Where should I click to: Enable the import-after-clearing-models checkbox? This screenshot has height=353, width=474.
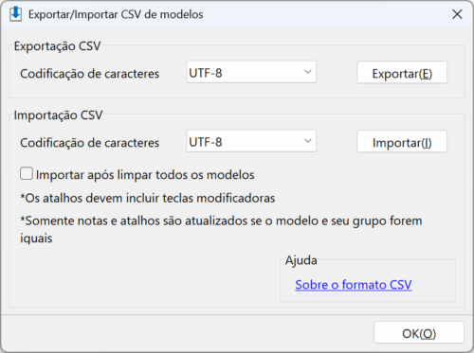tap(27, 174)
